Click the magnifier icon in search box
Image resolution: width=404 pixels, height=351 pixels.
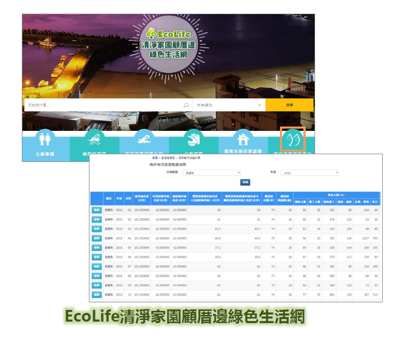[186, 105]
